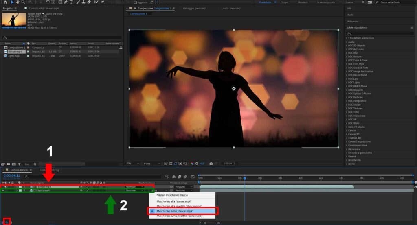The height and width of the screenshot is (225, 417).
Task: Toggle quality switch on dancer.mp4 layer
Action: 88,187
